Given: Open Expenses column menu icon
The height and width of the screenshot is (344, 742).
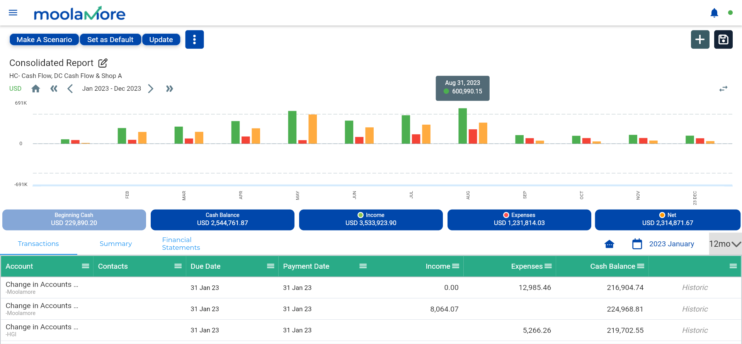Looking at the screenshot, I should click(x=548, y=266).
